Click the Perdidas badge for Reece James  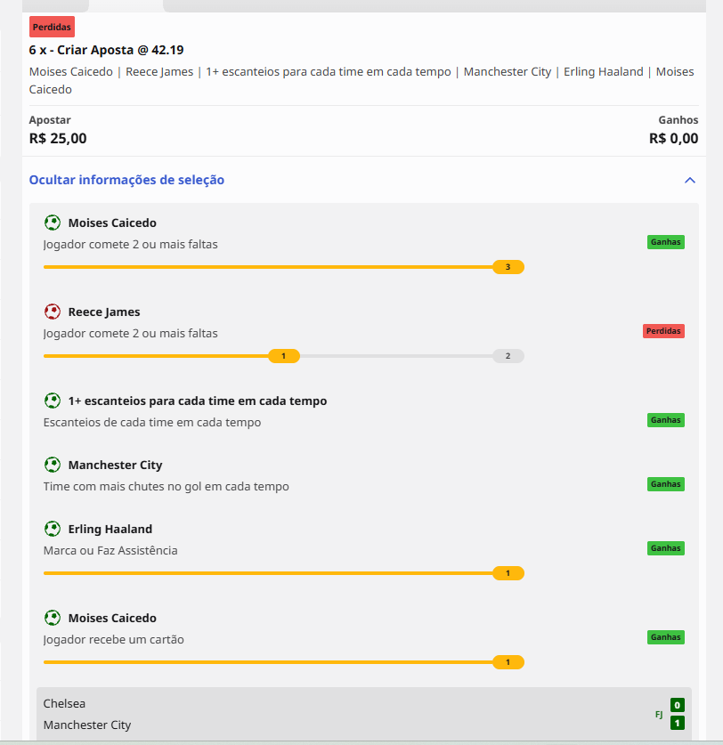[x=663, y=331]
